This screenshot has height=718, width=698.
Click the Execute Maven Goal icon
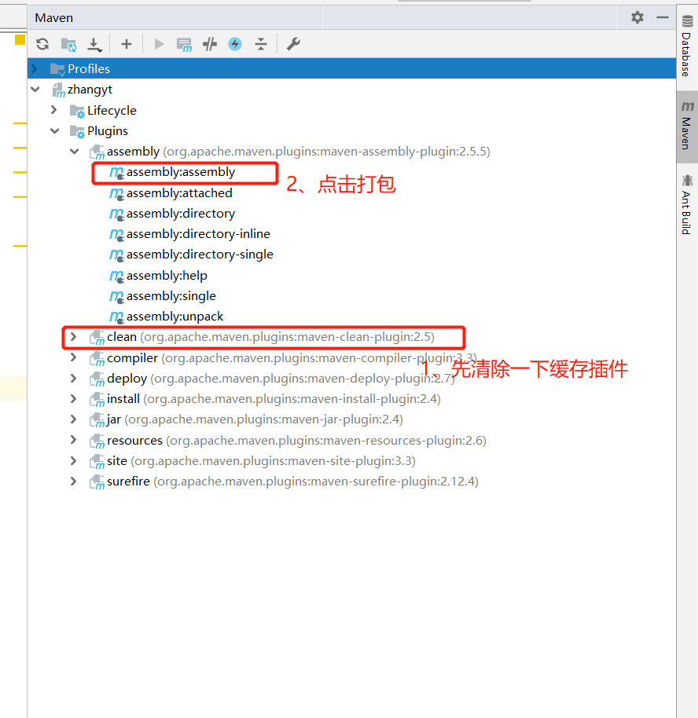click(184, 45)
